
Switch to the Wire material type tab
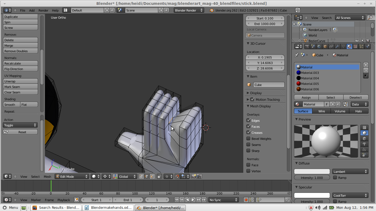tap(321, 111)
